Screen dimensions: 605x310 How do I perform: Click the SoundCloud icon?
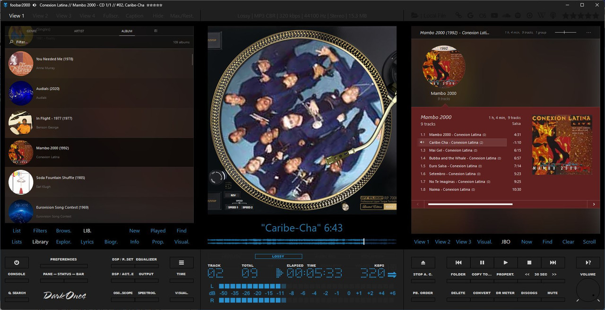[x=506, y=16]
